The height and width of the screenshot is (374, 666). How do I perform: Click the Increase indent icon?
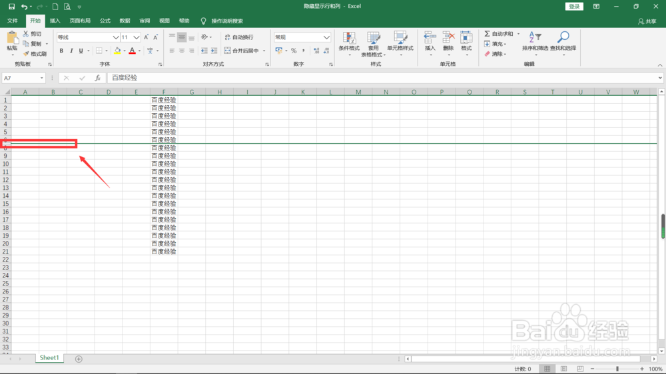pyautogui.click(x=214, y=51)
